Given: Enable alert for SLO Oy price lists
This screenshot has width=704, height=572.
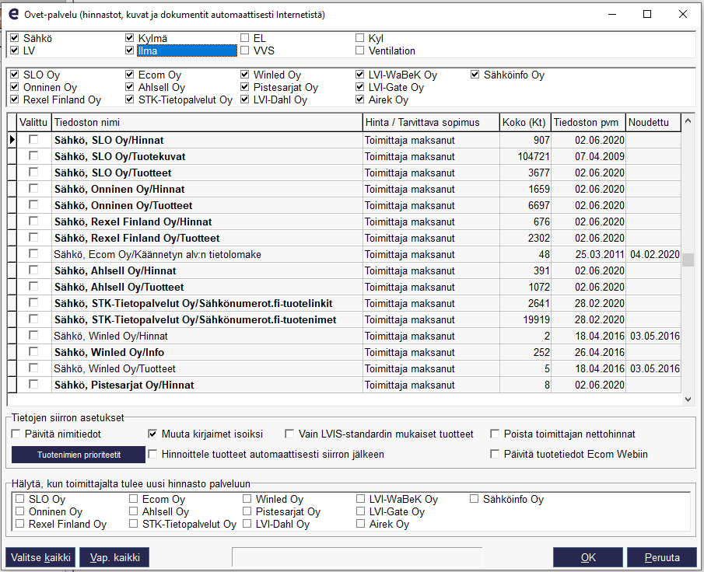Looking at the screenshot, I should (19, 498).
